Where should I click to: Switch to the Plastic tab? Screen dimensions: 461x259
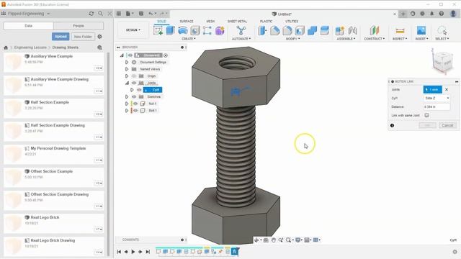pos(266,21)
